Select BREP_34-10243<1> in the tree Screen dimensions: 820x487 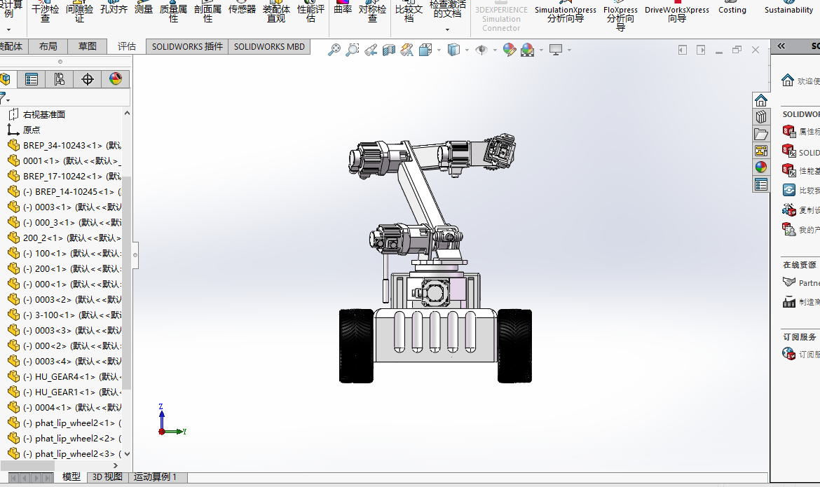tap(64, 146)
